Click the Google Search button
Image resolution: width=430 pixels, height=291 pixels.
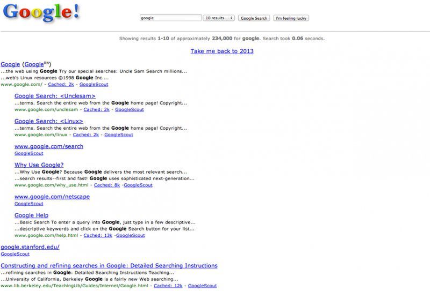254,18
